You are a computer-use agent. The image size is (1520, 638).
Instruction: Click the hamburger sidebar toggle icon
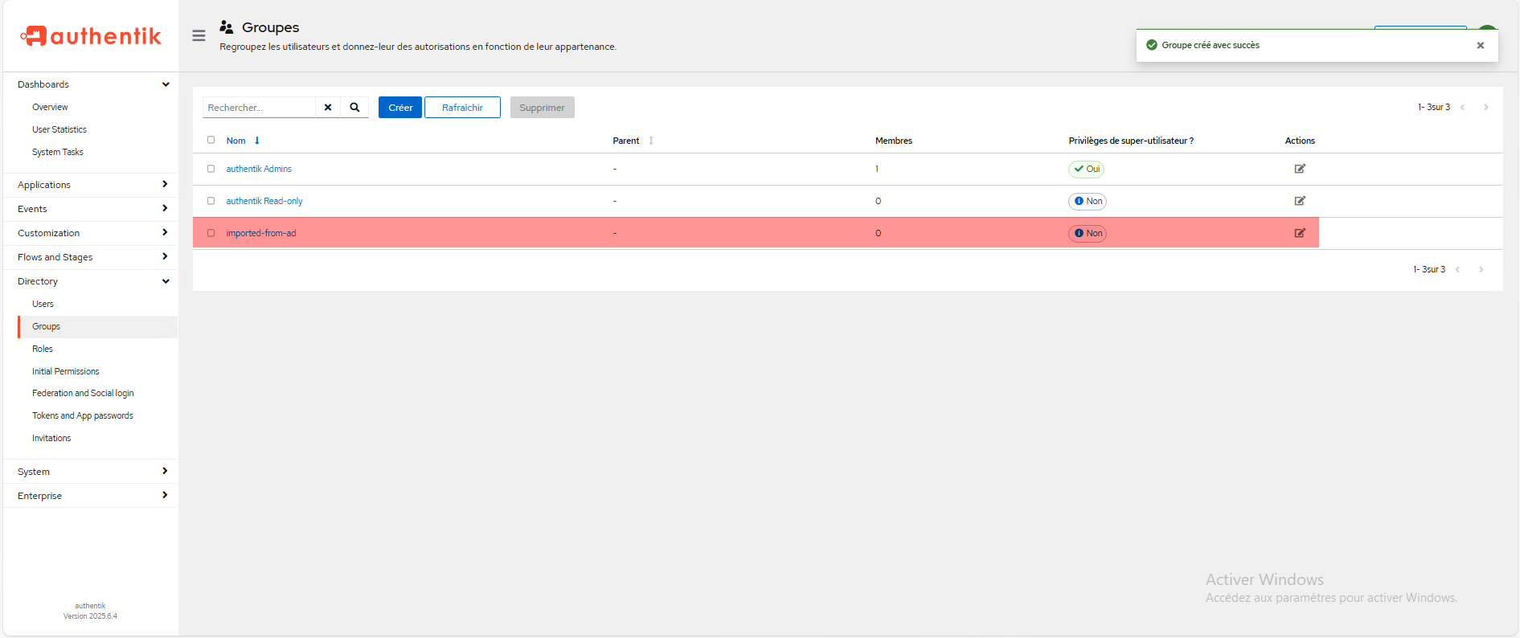pos(199,36)
